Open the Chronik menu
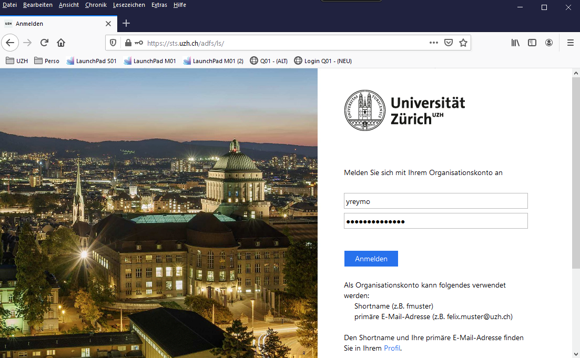This screenshot has width=580, height=358. 96,5
